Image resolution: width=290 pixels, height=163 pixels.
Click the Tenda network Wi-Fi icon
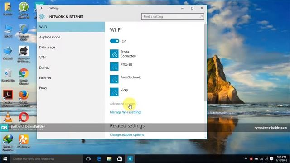[114, 54]
